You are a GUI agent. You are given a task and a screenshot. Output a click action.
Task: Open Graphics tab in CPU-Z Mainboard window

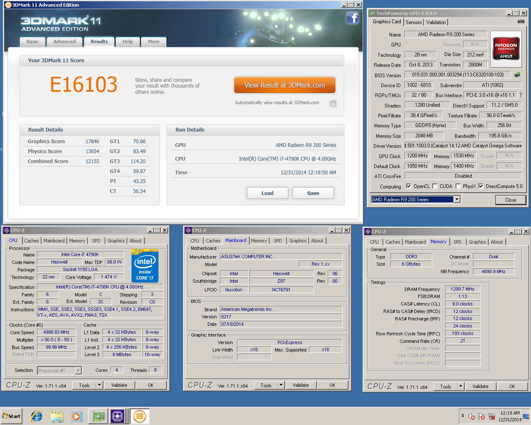pyautogui.click(x=298, y=241)
